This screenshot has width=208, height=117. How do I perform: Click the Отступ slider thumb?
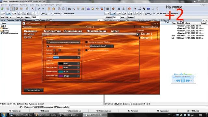[x=57, y=54]
